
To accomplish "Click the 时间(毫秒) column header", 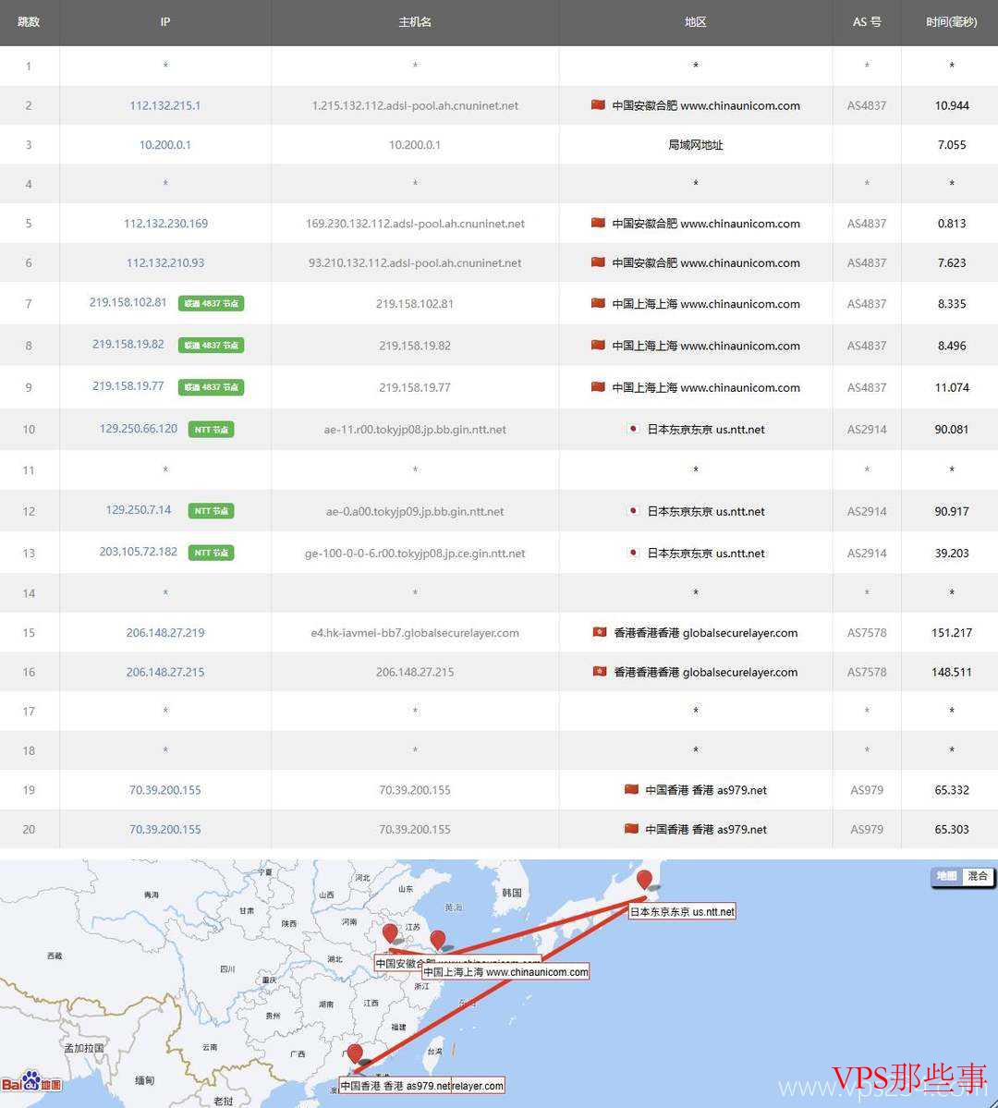I will (952, 22).
